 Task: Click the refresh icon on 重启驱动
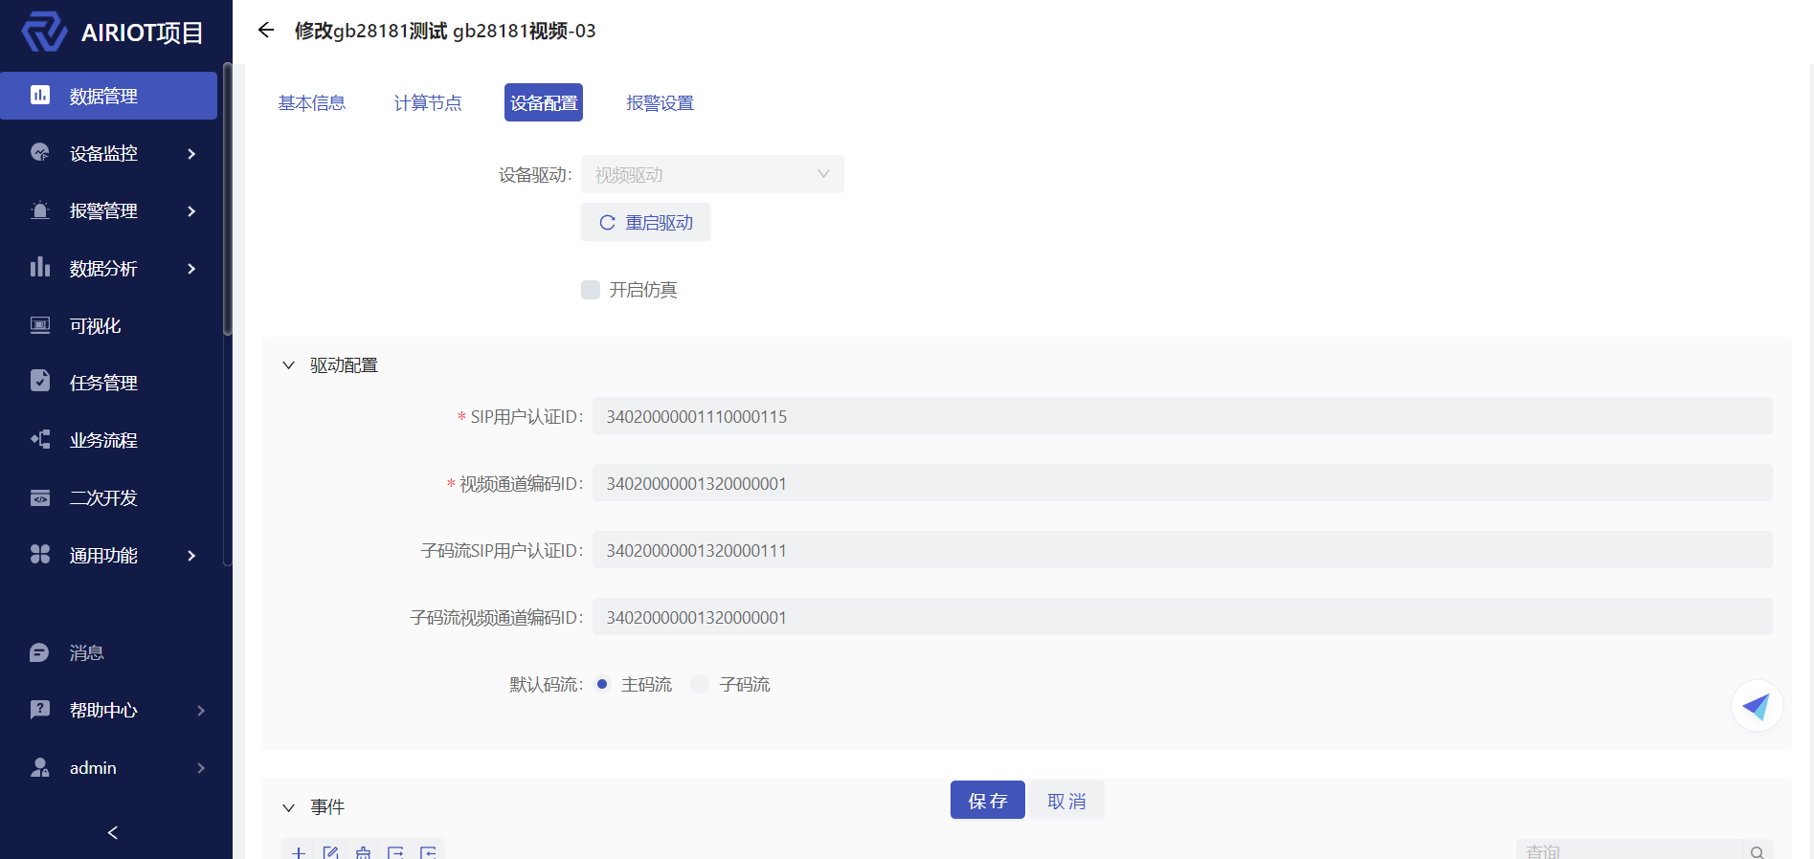(607, 222)
